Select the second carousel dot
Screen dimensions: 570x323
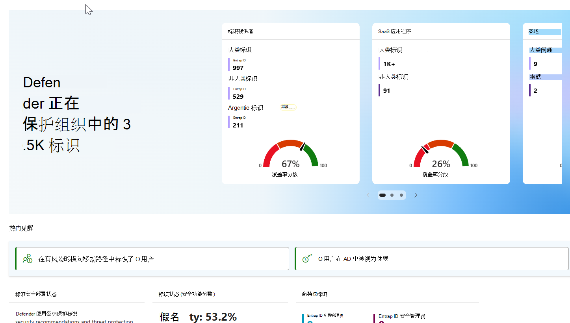coord(392,195)
